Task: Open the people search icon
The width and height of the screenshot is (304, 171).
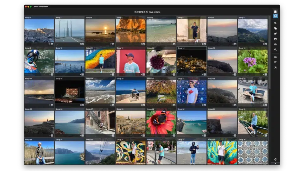Action: (x=275, y=44)
